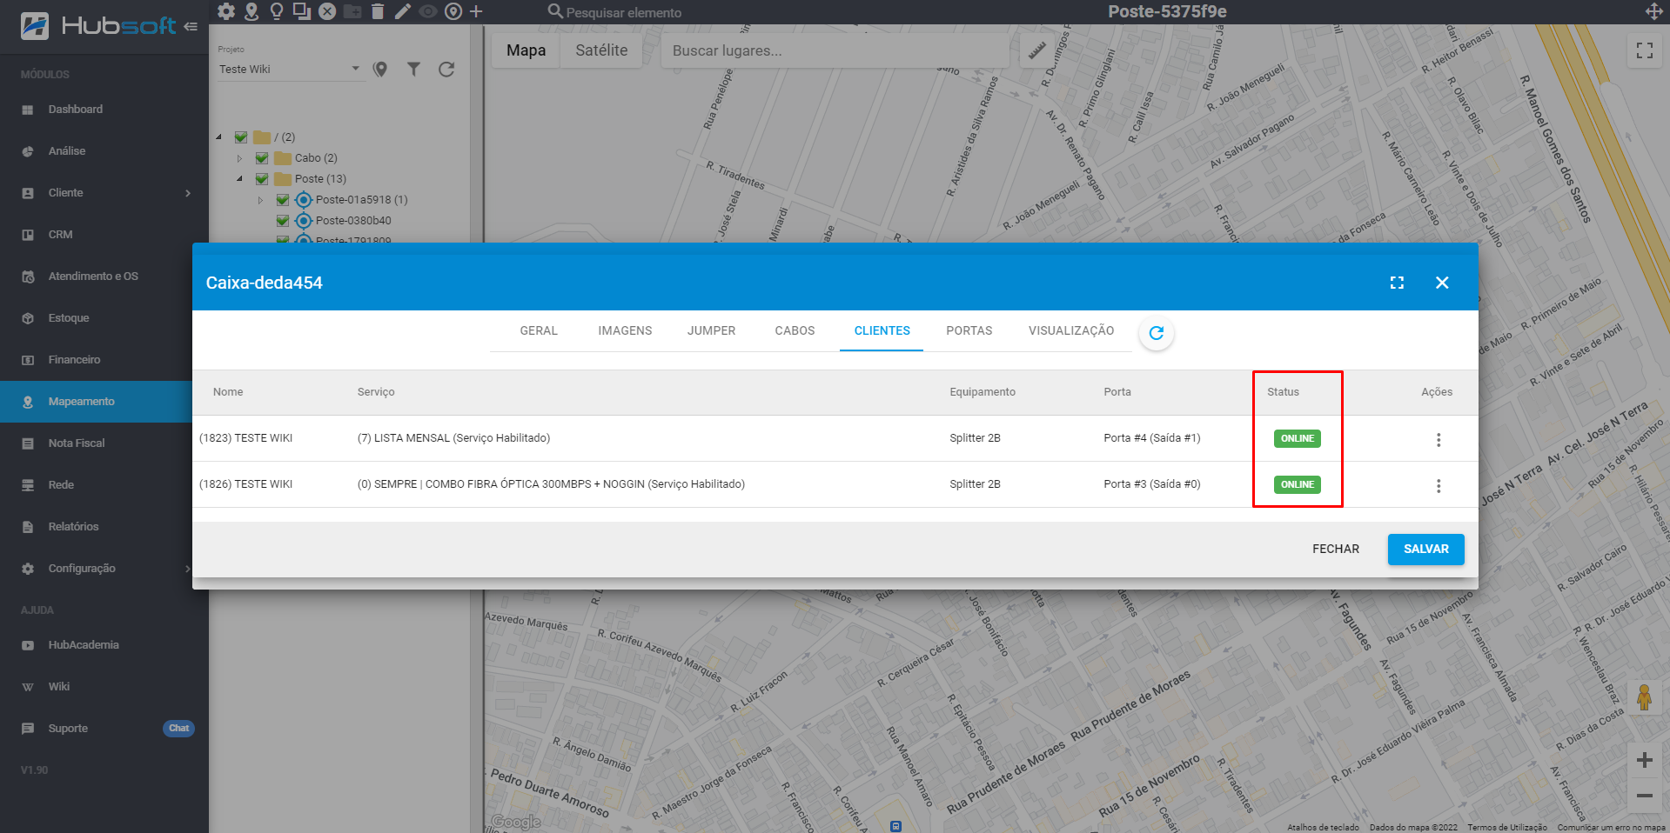Click the add folder toolbar icon
The width and height of the screenshot is (1670, 833).
(352, 11)
